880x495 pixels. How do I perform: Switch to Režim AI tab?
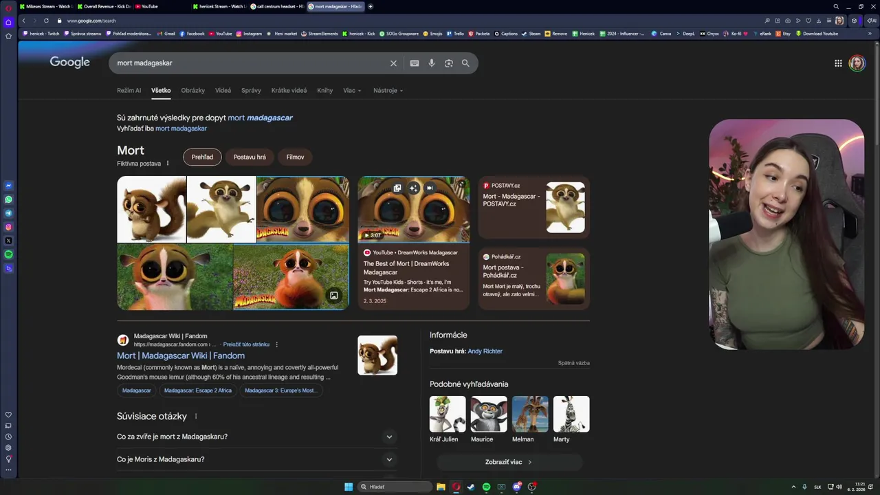(x=129, y=91)
